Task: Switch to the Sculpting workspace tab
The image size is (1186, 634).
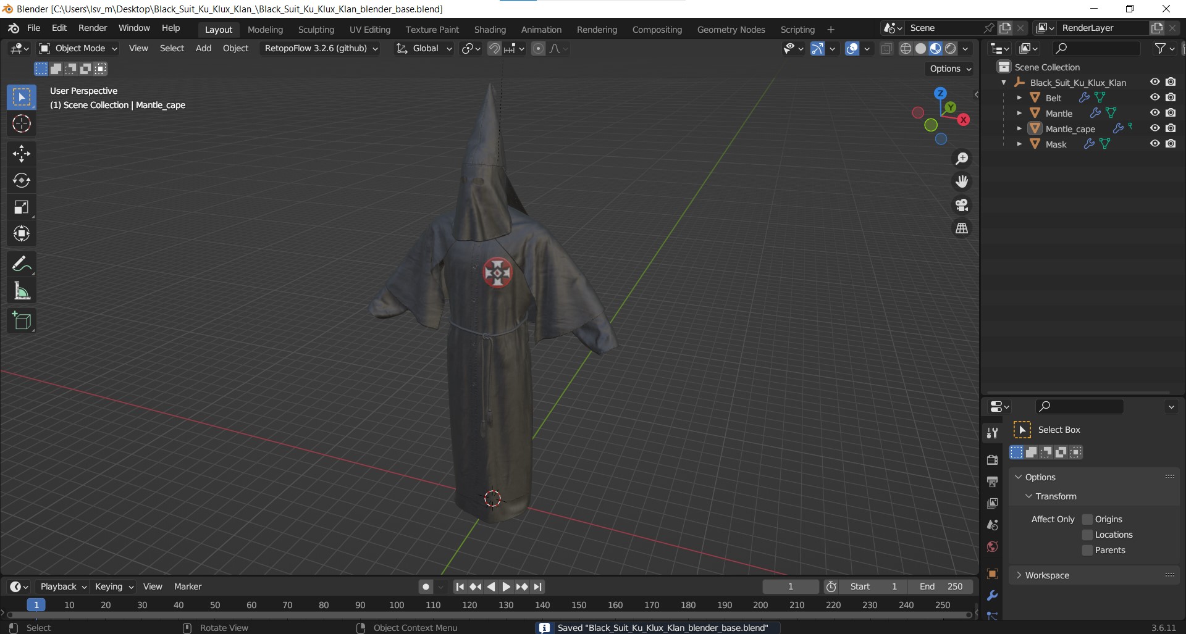Action: (x=316, y=29)
